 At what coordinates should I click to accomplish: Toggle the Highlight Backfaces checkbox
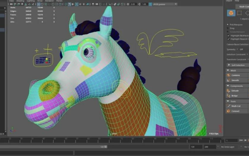click(x=228, y=36)
